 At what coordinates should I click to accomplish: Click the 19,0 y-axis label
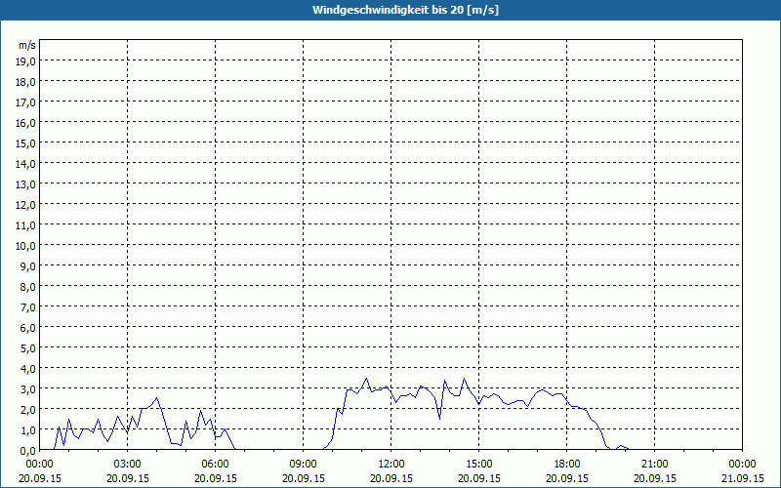coord(26,61)
